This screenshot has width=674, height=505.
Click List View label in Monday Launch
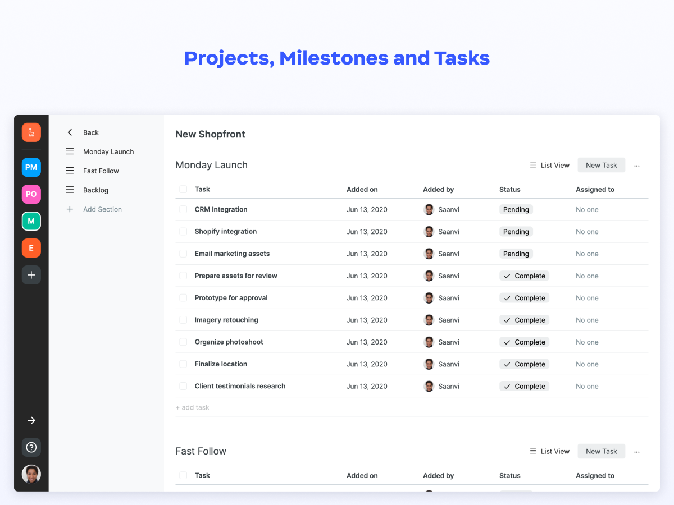[x=555, y=165]
